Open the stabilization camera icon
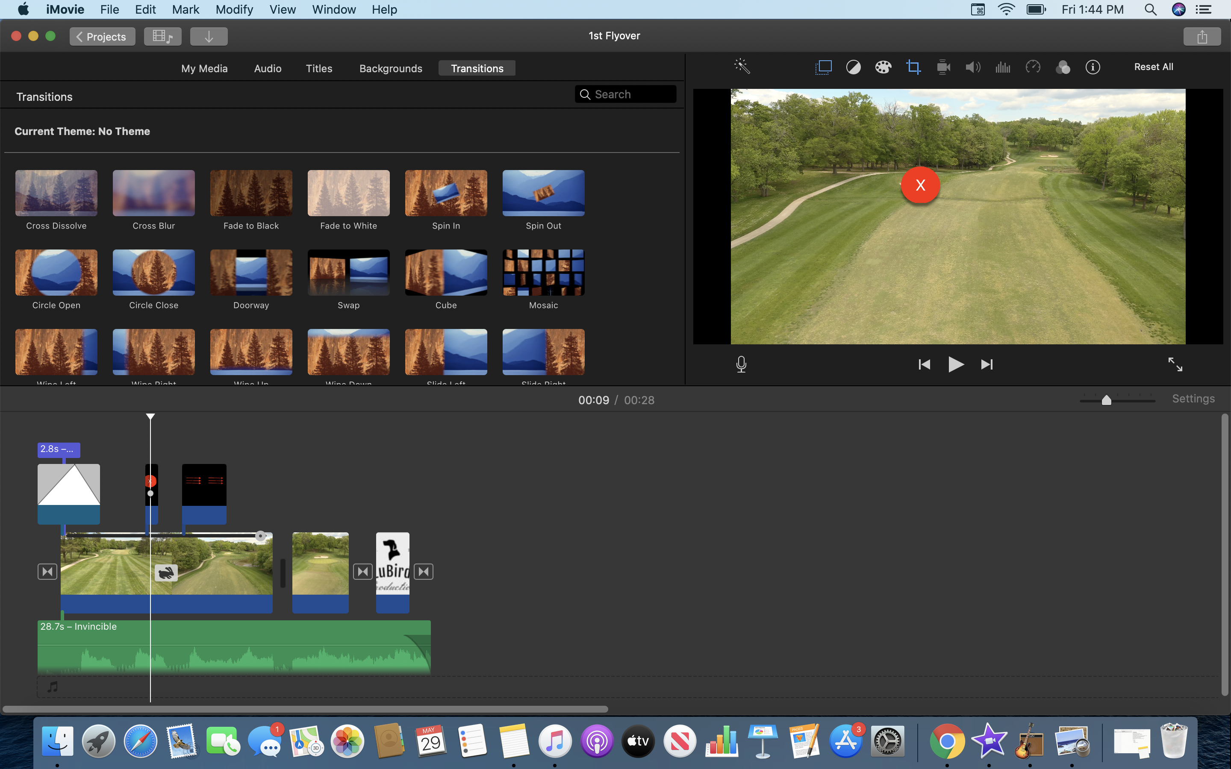Image resolution: width=1231 pixels, height=769 pixels. 943,67
